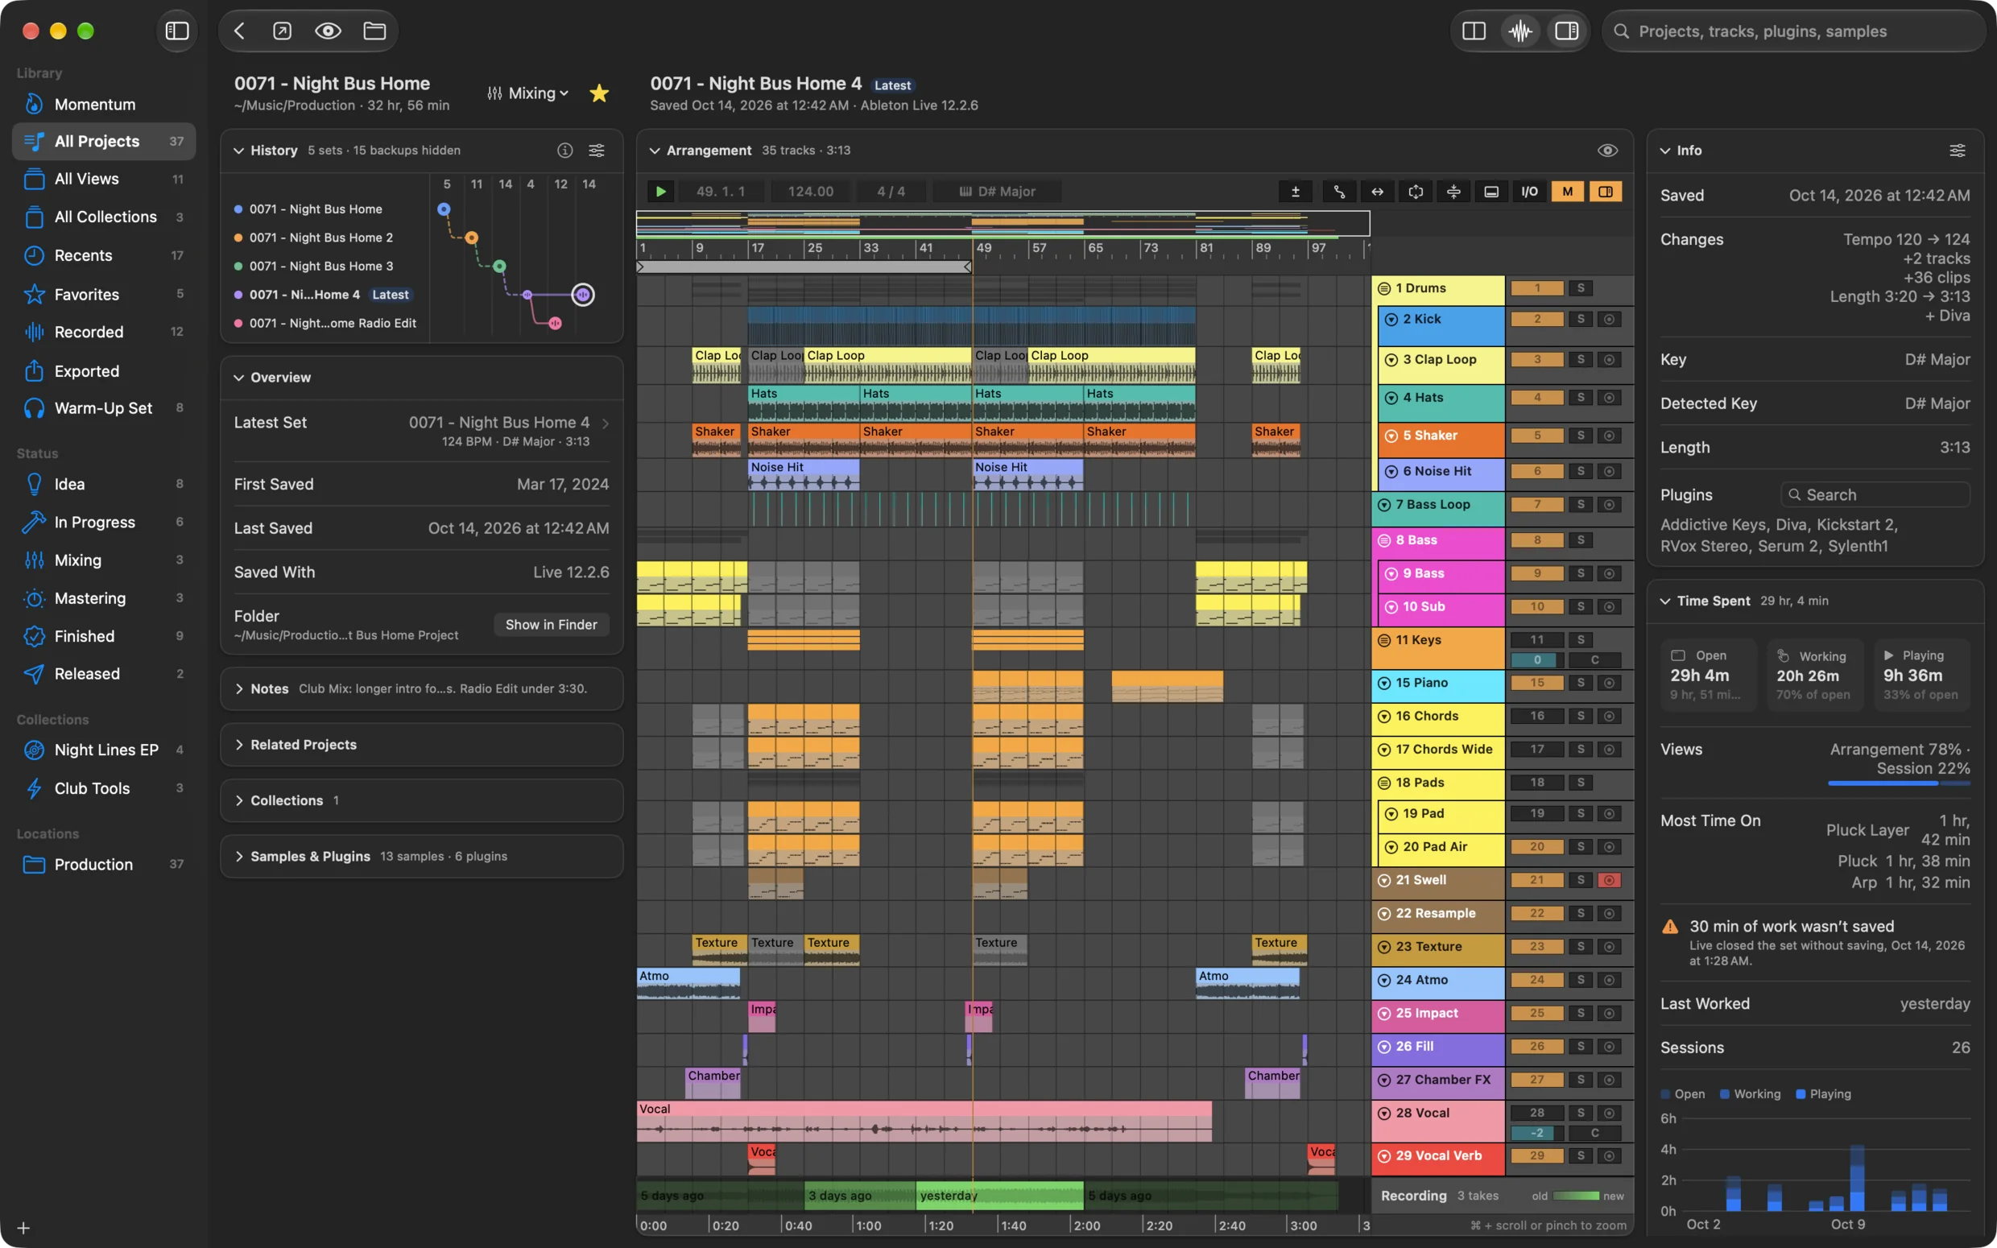Click the add button at sidebar bottom
Screen dimensions: 1997x1248
[x=23, y=1228]
